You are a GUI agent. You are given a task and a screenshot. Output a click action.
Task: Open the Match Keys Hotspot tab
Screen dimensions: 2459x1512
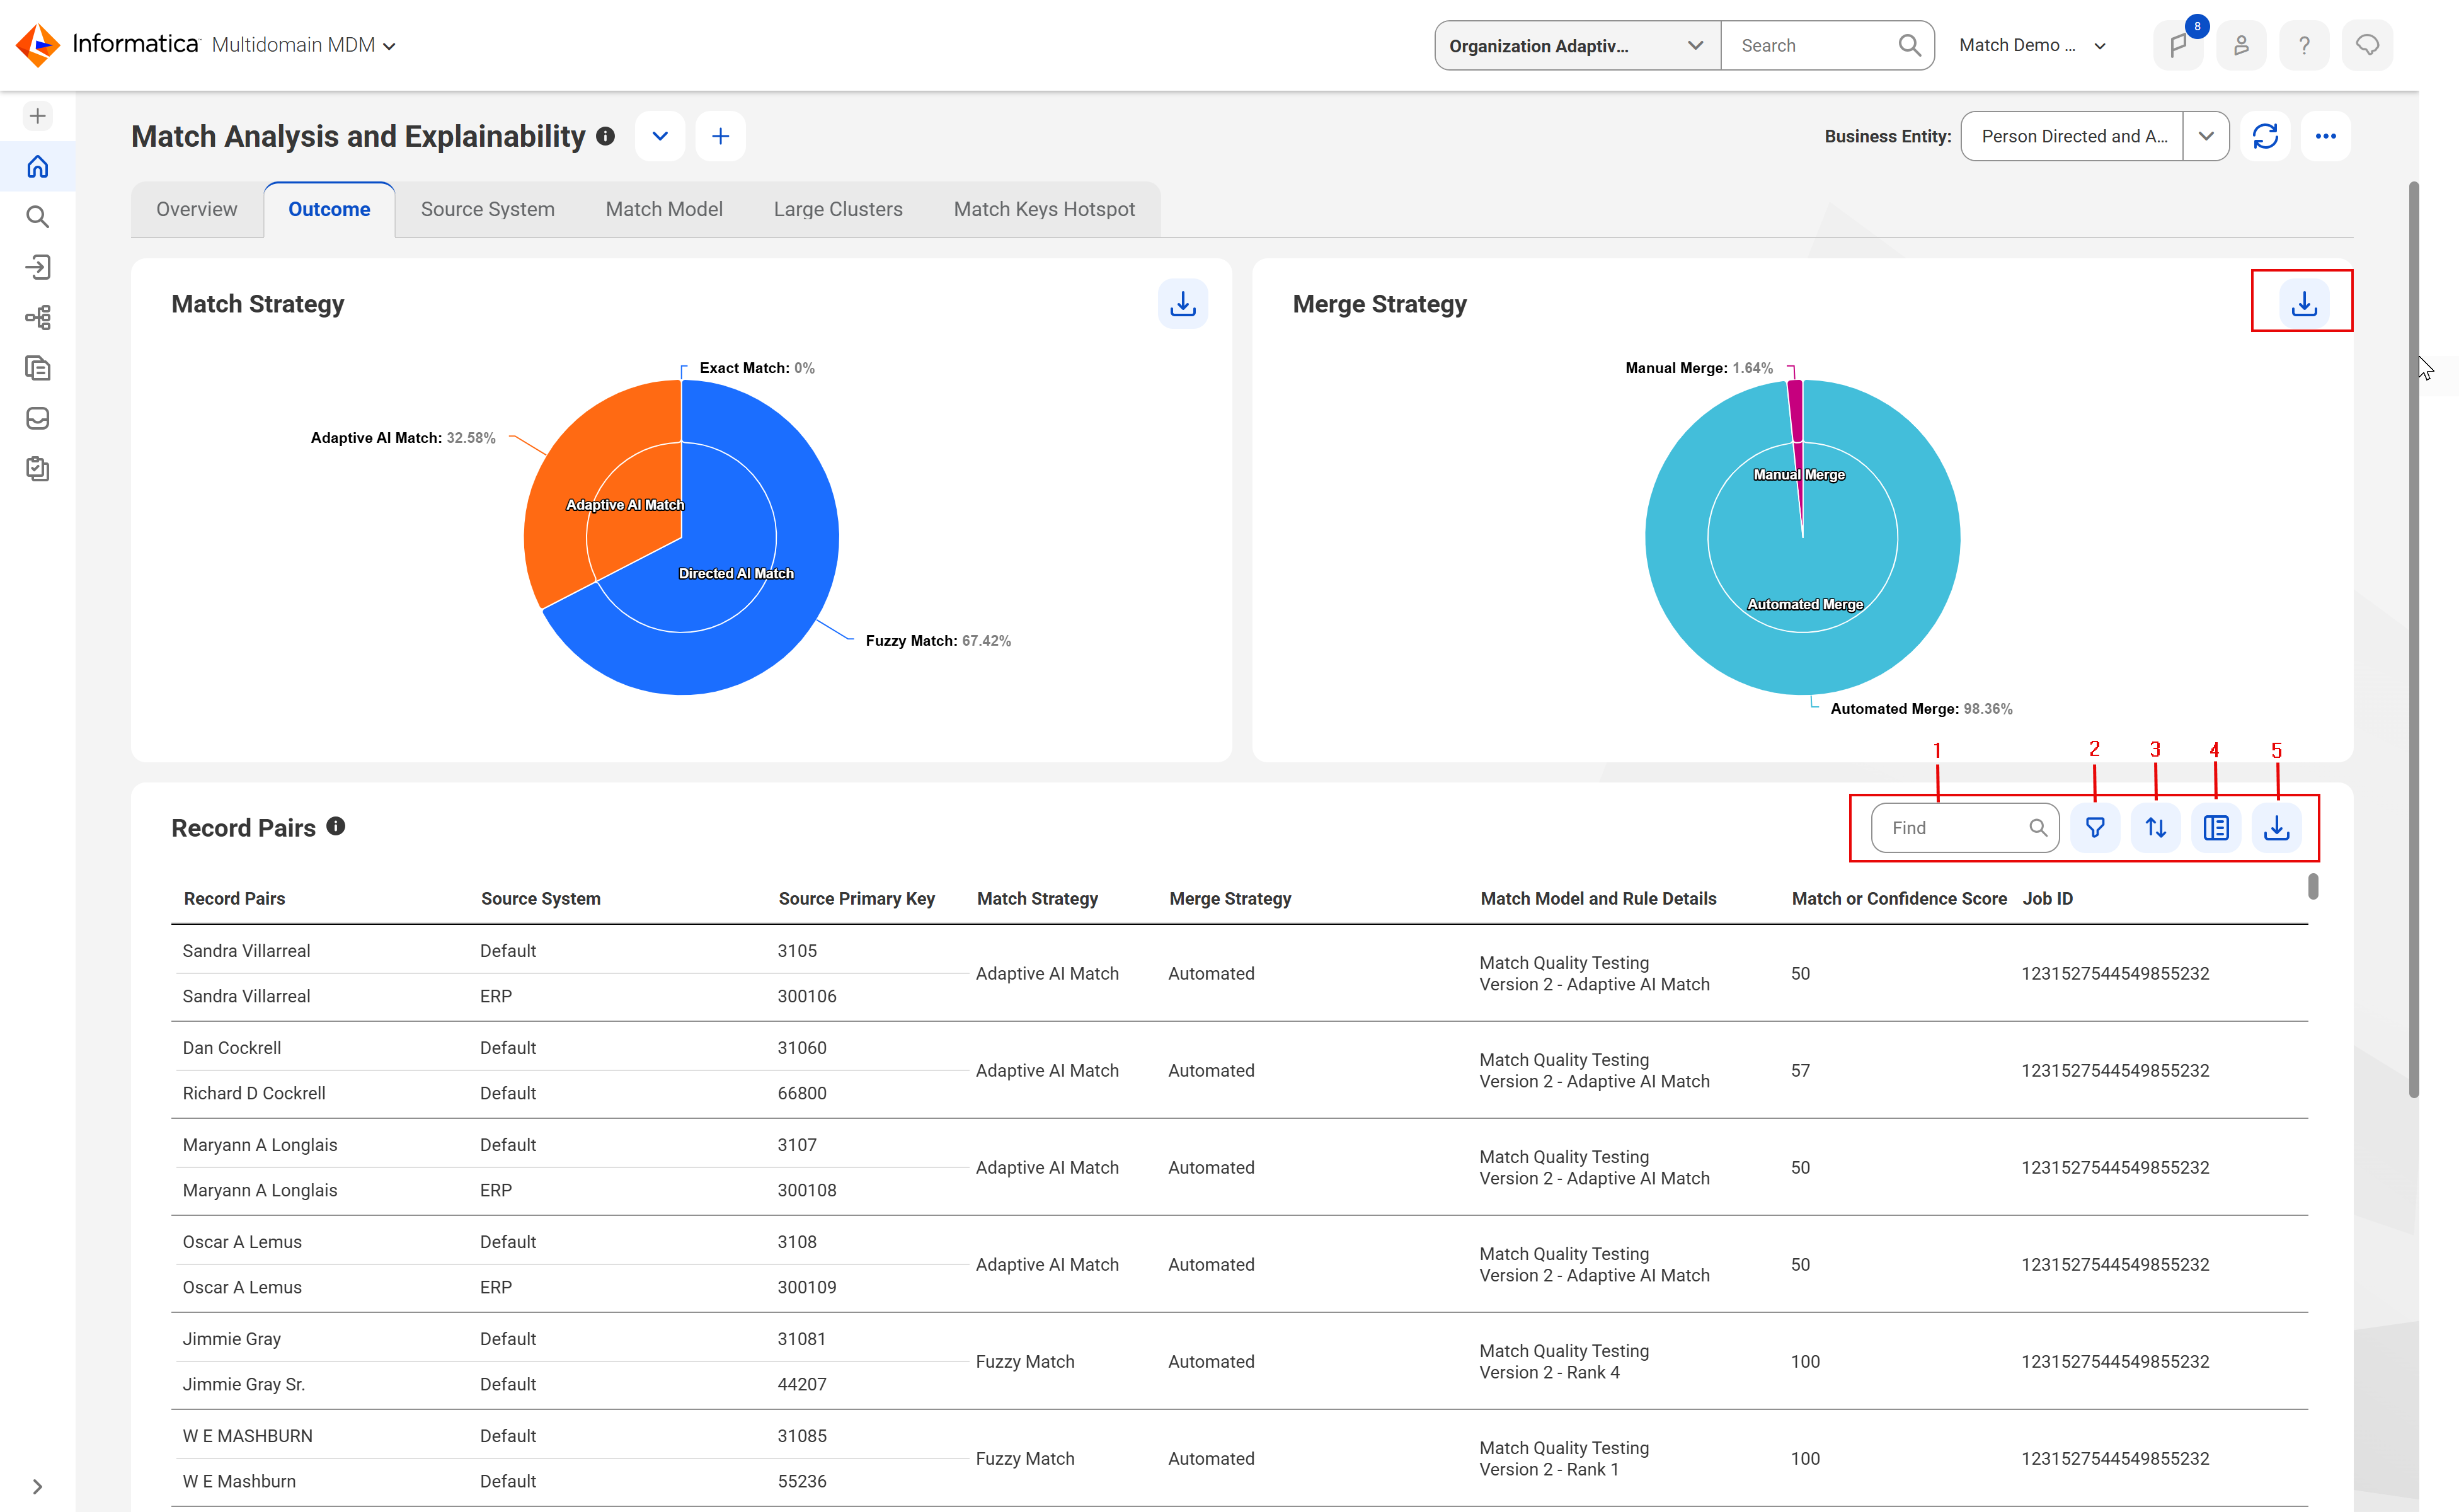[x=1044, y=209]
